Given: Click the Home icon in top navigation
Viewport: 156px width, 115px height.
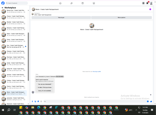Looking at the screenshot, I should click(x=60, y=3).
